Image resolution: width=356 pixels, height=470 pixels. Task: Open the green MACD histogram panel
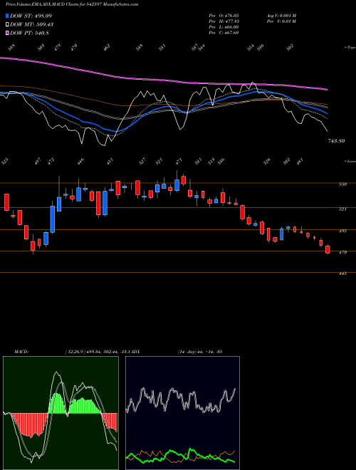tap(61, 413)
